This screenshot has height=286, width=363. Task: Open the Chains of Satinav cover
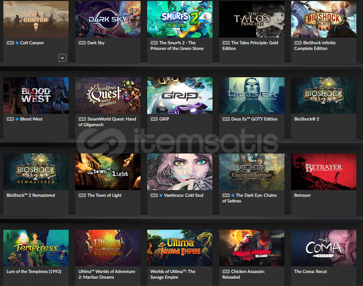252,172
